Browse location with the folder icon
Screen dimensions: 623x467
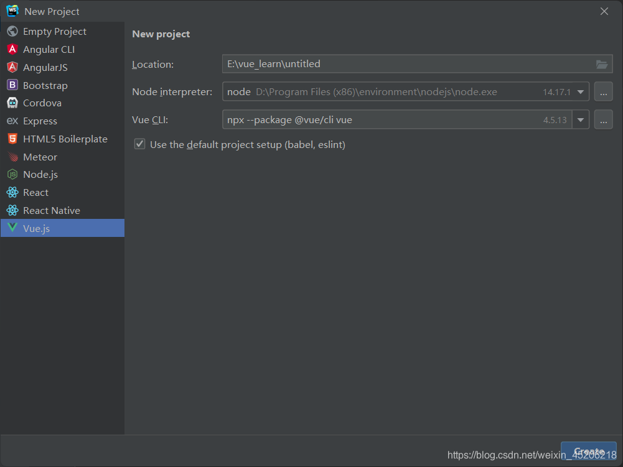pos(602,64)
